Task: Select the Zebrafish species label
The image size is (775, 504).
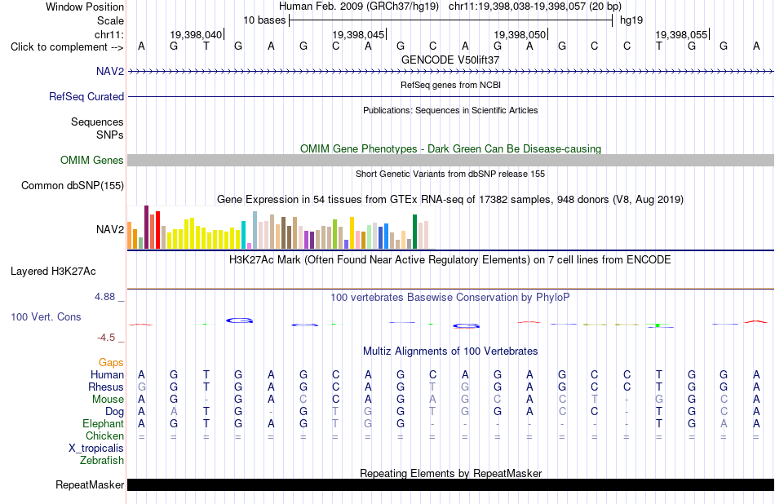Action: (x=102, y=461)
